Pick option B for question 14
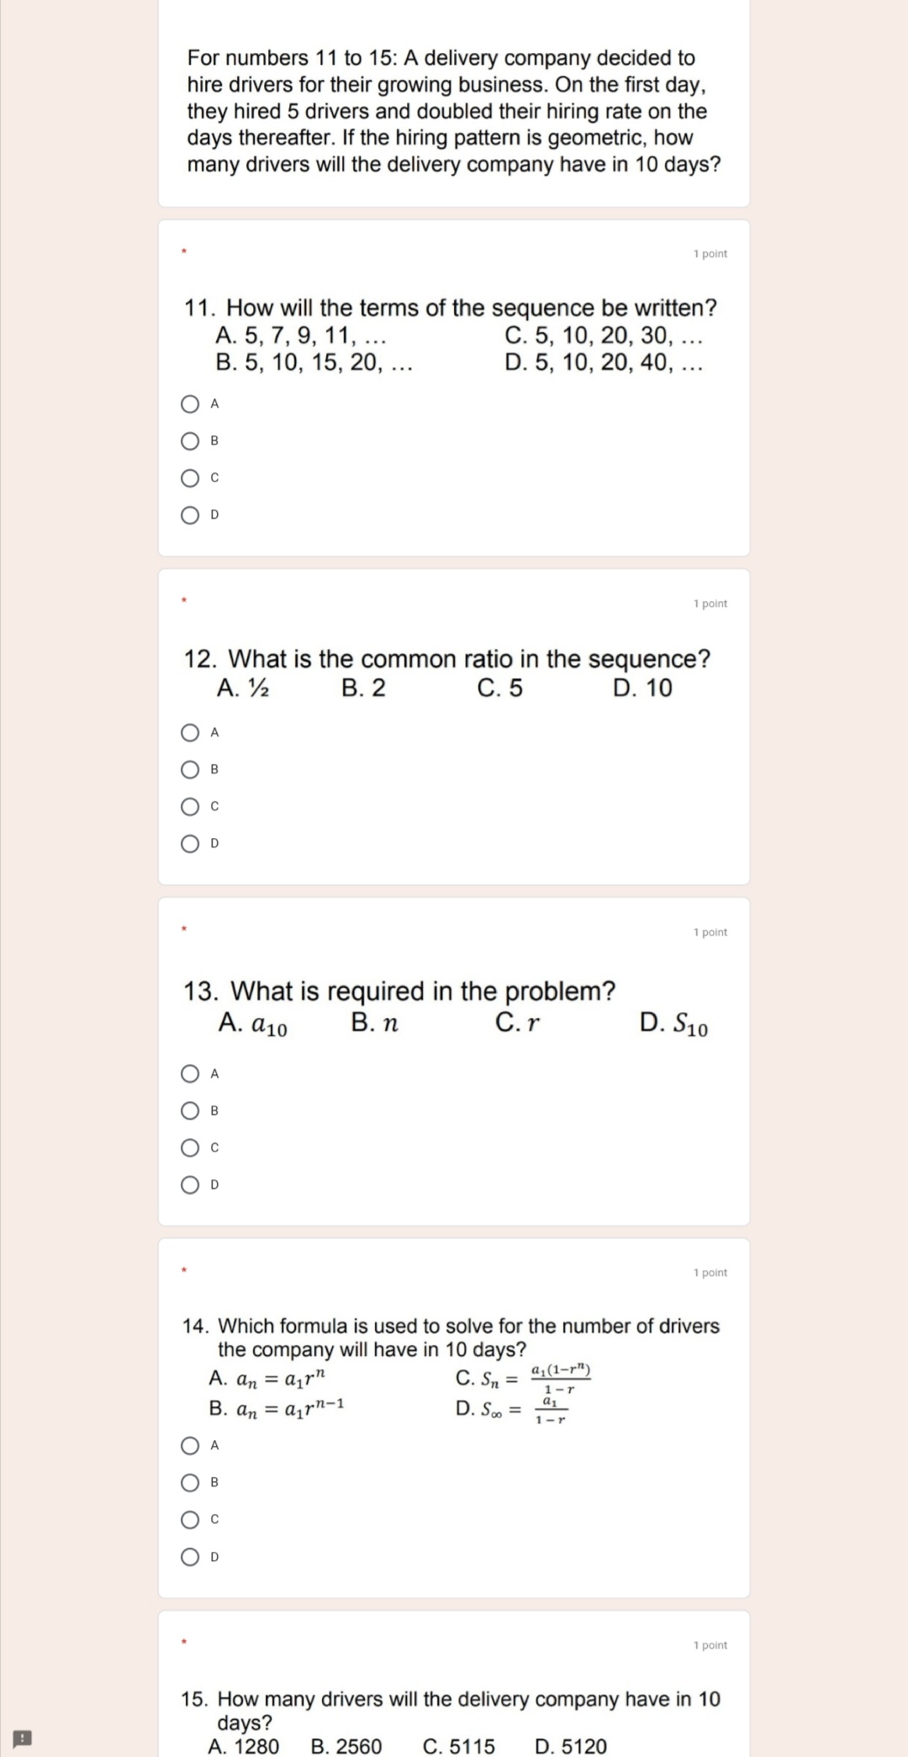Screen dimensions: 908x1757 point(188,1481)
